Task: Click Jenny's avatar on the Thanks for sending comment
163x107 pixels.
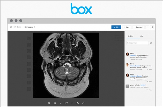Action: [127, 75]
